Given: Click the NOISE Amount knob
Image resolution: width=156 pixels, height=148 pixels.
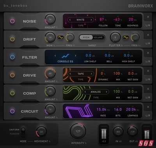Looking at the screenshot, I should tap(50, 19).
